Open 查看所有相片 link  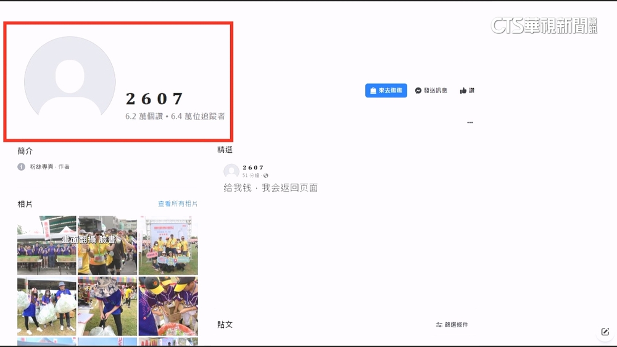pos(178,203)
